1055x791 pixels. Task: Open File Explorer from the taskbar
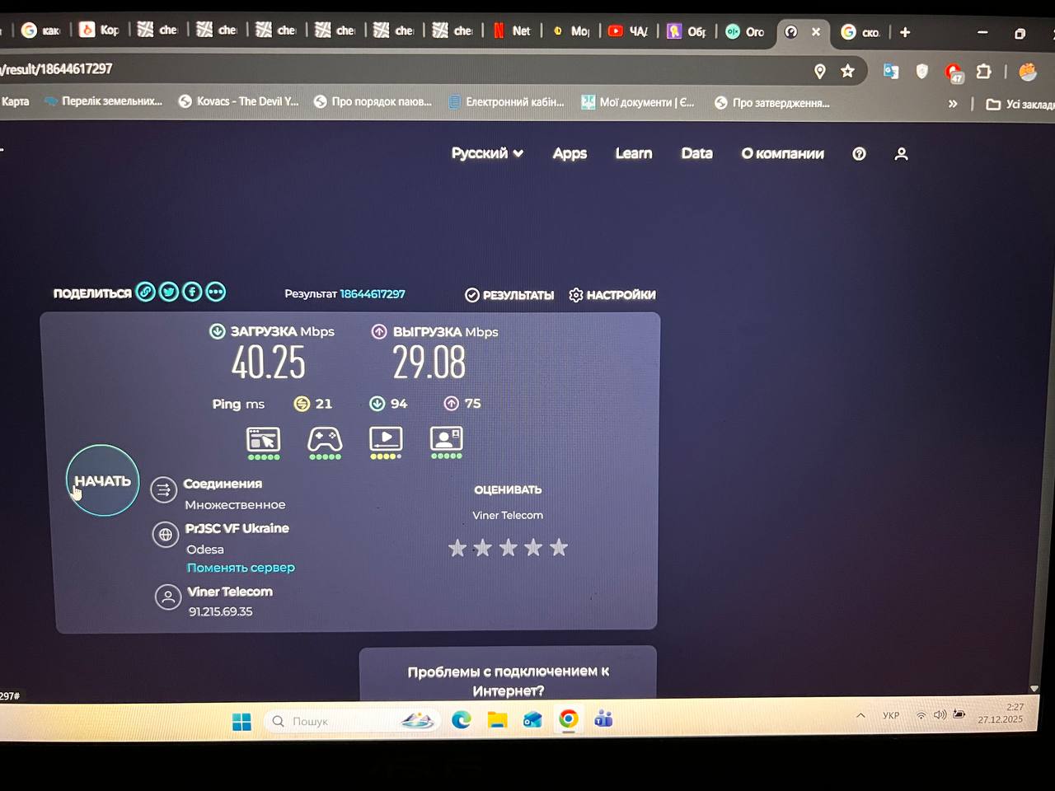497,719
